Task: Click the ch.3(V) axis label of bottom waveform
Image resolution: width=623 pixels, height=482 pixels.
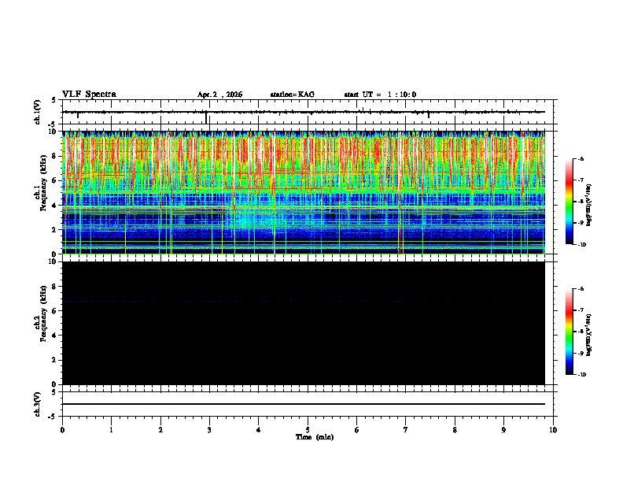Action: pos(37,404)
